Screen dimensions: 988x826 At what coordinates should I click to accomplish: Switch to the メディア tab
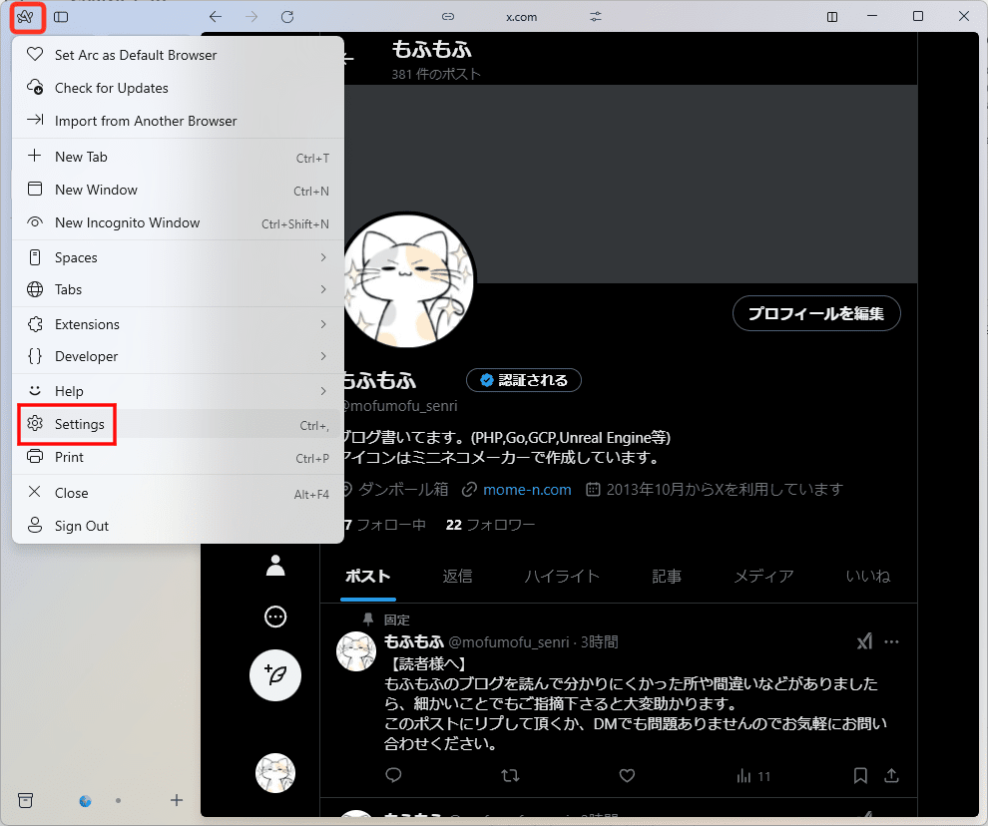tap(763, 576)
